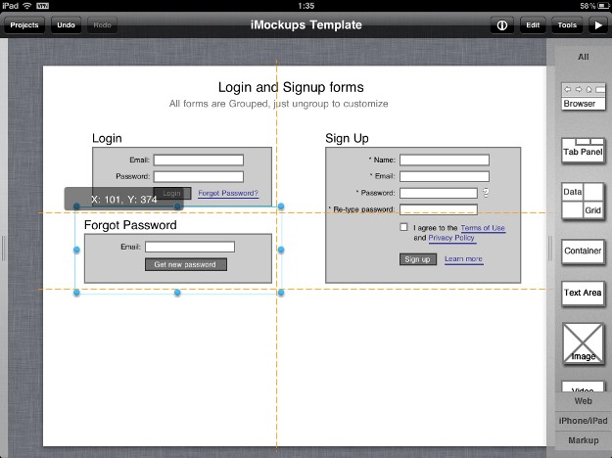This screenshot has width=612, height=458.
Task: Click the Sign Up Name input field
Action: [x=445, y=160]
